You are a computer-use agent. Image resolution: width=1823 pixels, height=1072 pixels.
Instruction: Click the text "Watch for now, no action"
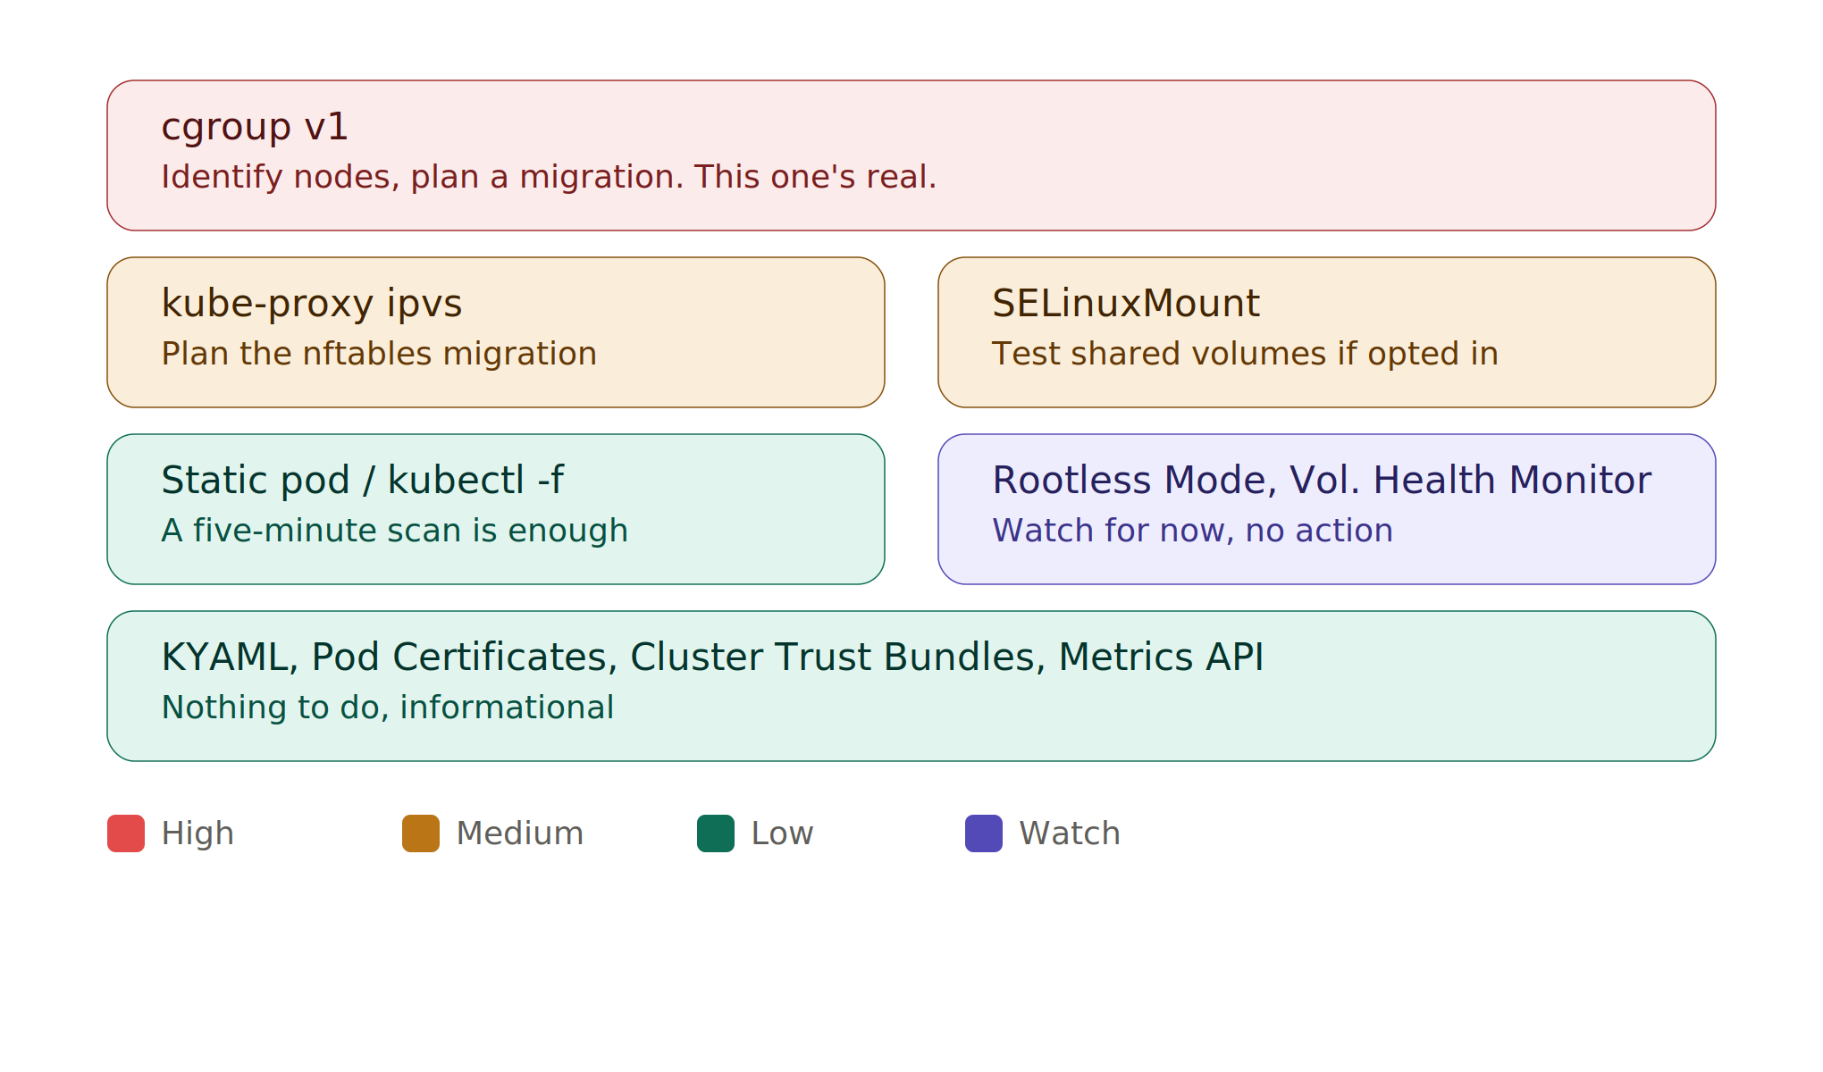1192,531
